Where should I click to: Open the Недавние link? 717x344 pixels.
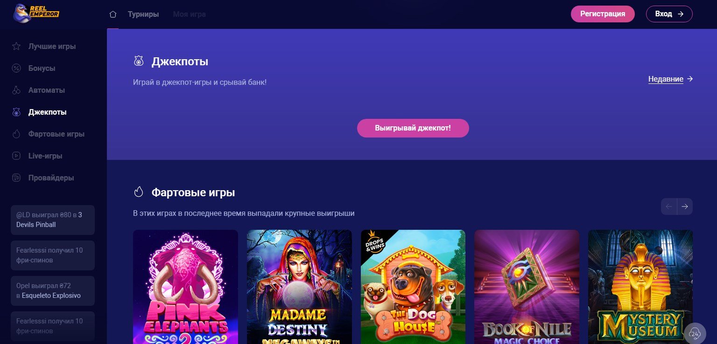tap(670, 79)
